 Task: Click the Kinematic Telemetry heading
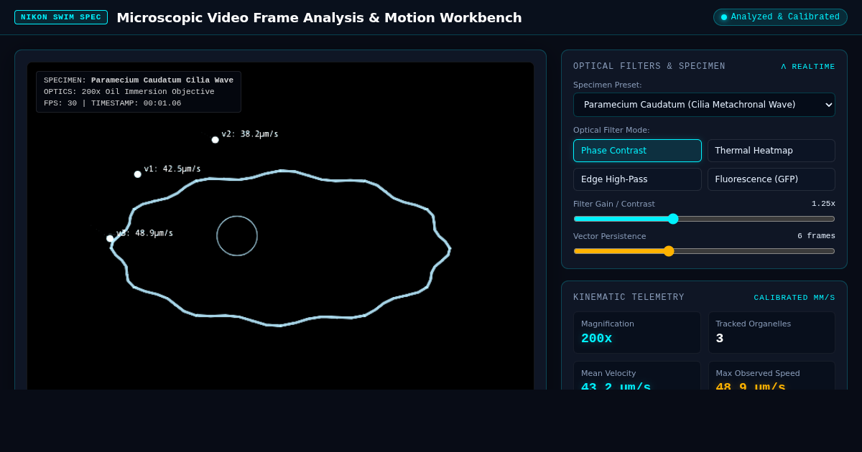point(629,298)
